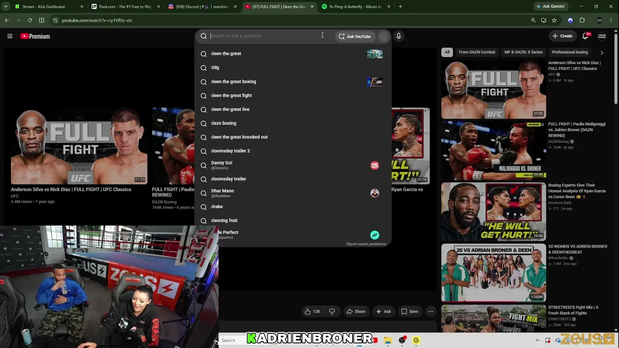The height and width of the screenshot is (348, 619).
Task: Open STREETBEEFS Fight Mix video title
Action: [x=573, y=310]
